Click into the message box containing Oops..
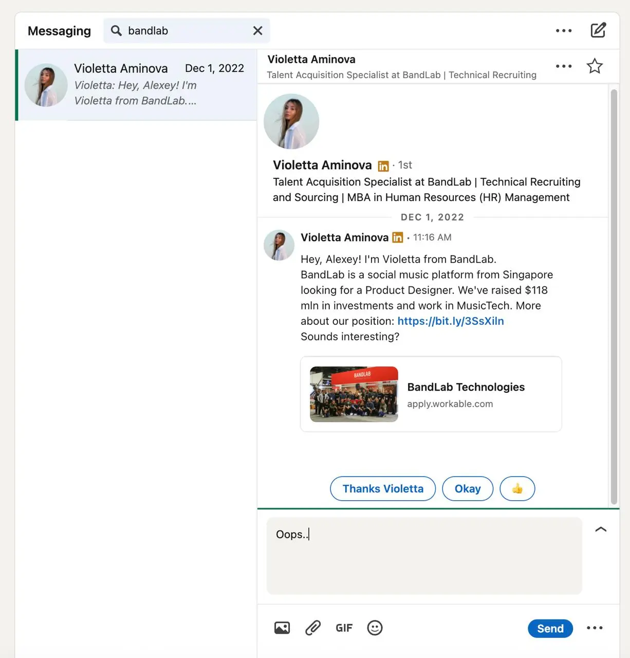The image size is (630, 658). point(424,556)
